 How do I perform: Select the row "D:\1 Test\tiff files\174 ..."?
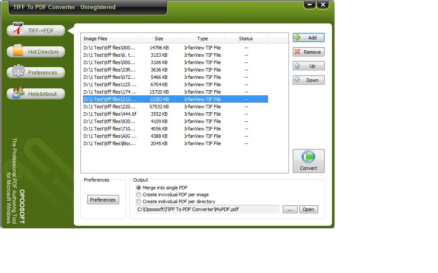[x=176, y=92]
